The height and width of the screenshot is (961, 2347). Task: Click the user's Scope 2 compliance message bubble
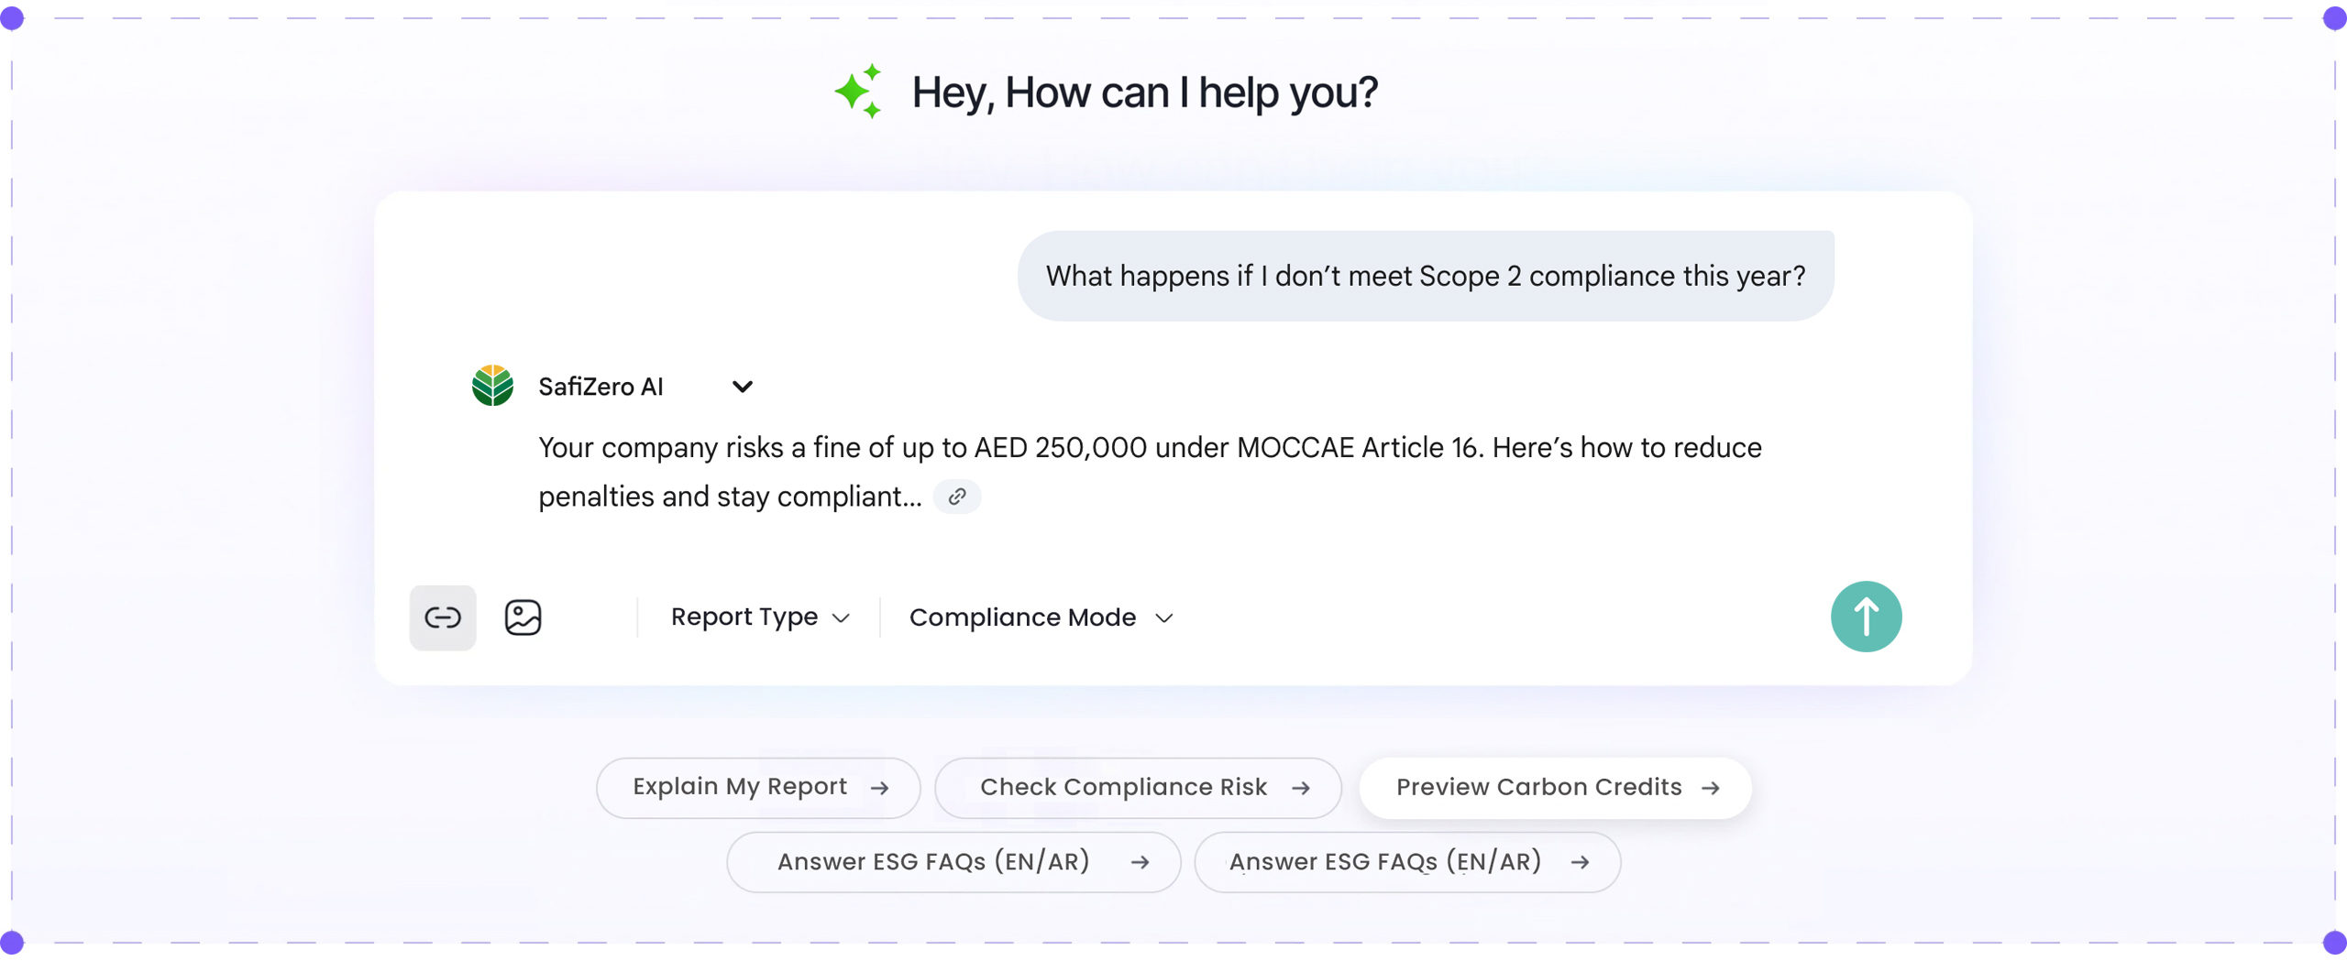click(x=1425, y=276)
